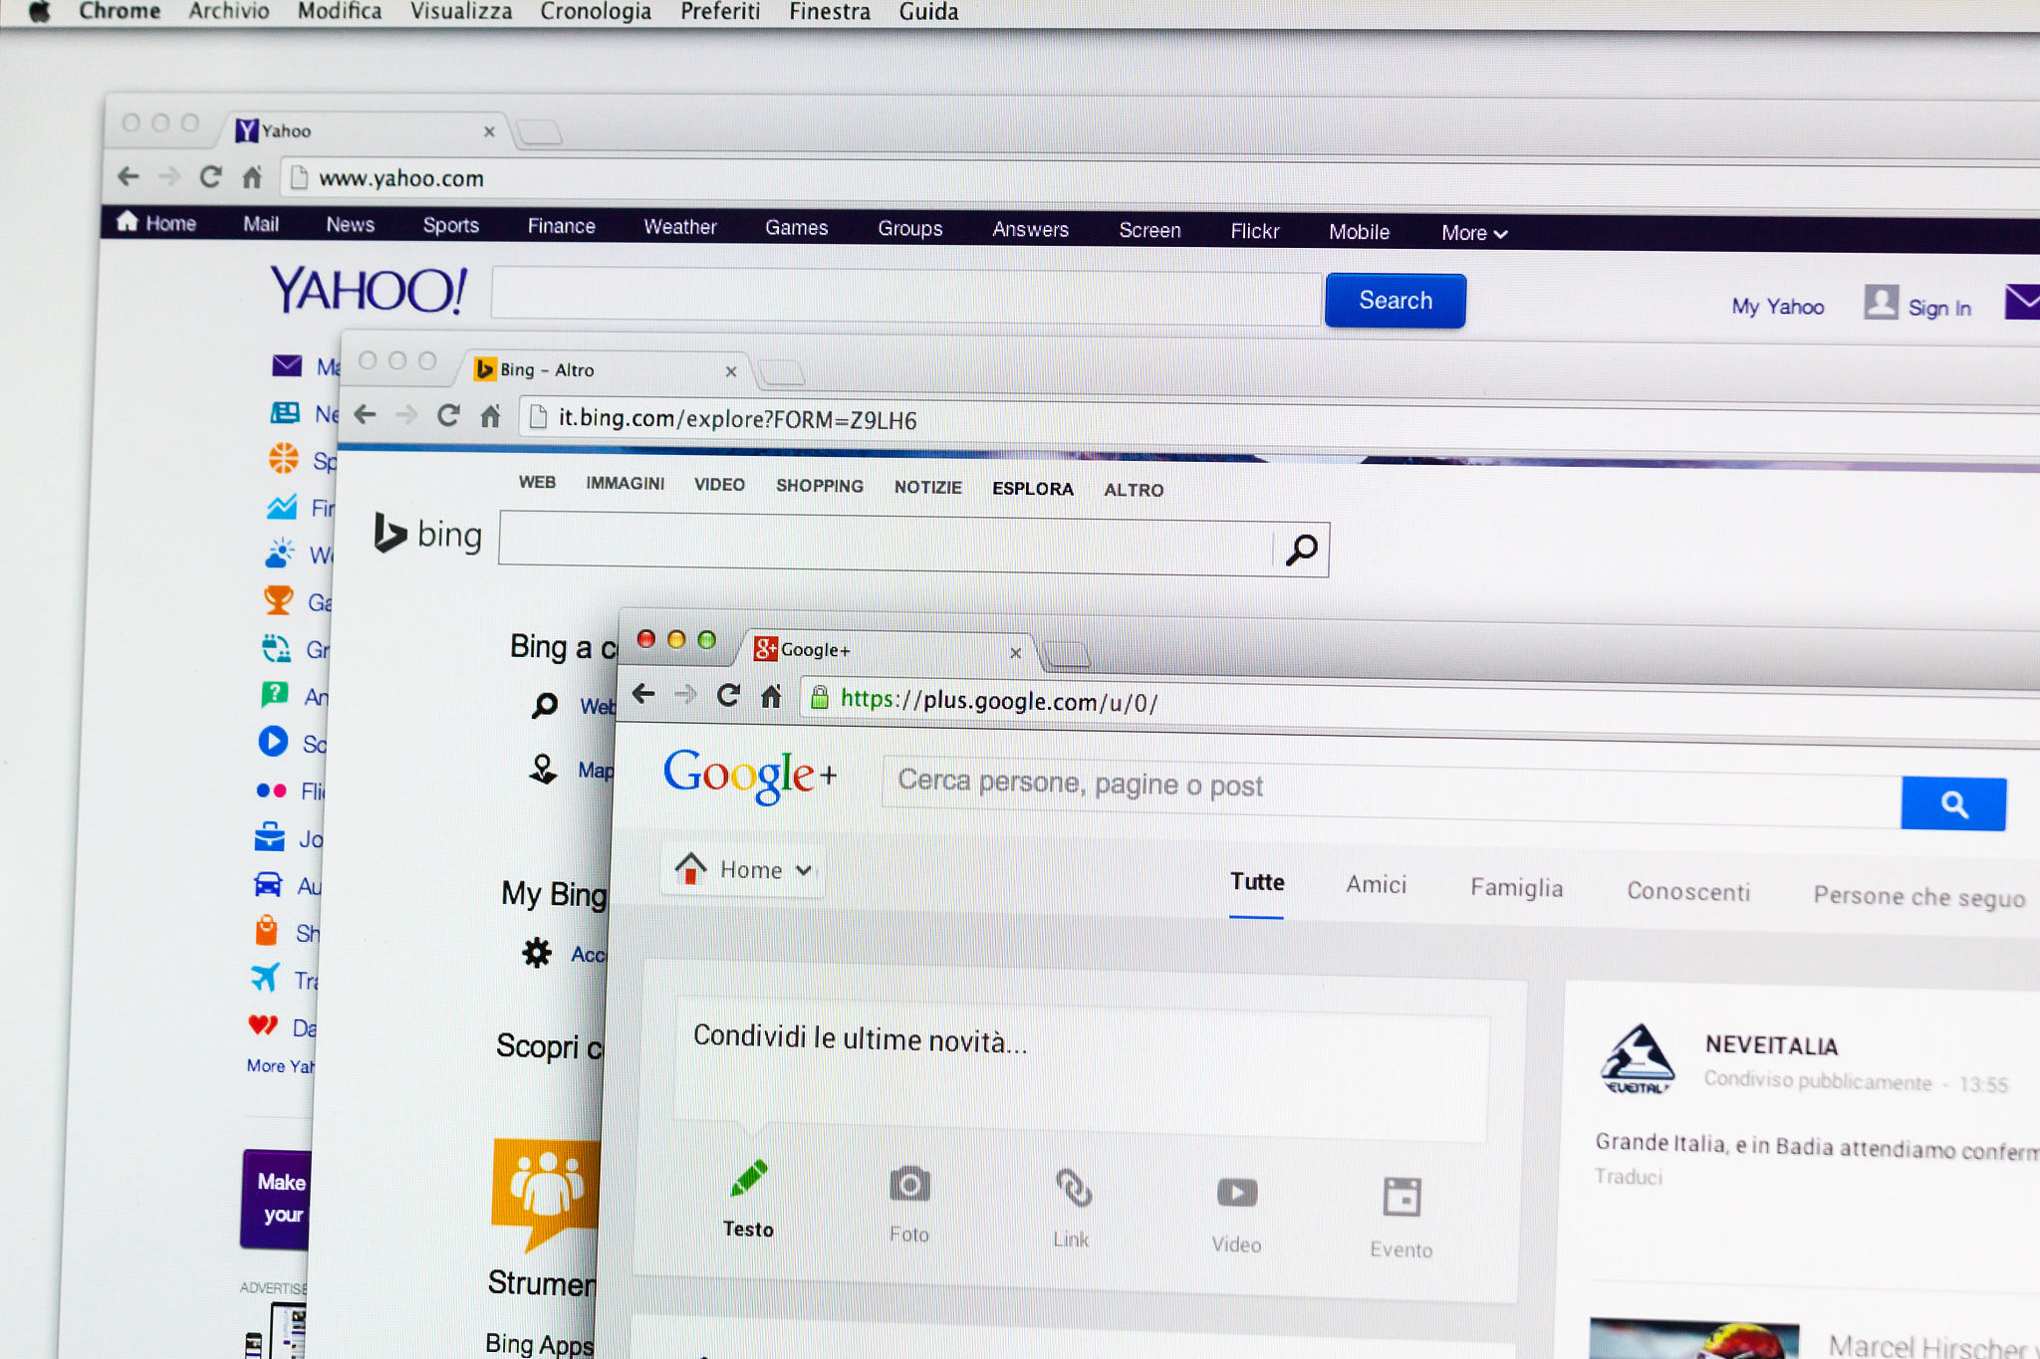This screenshot has height=1359, width=2040.
Task: Open the Finance link in Yahoo navbar
Action: pos(561,226)
